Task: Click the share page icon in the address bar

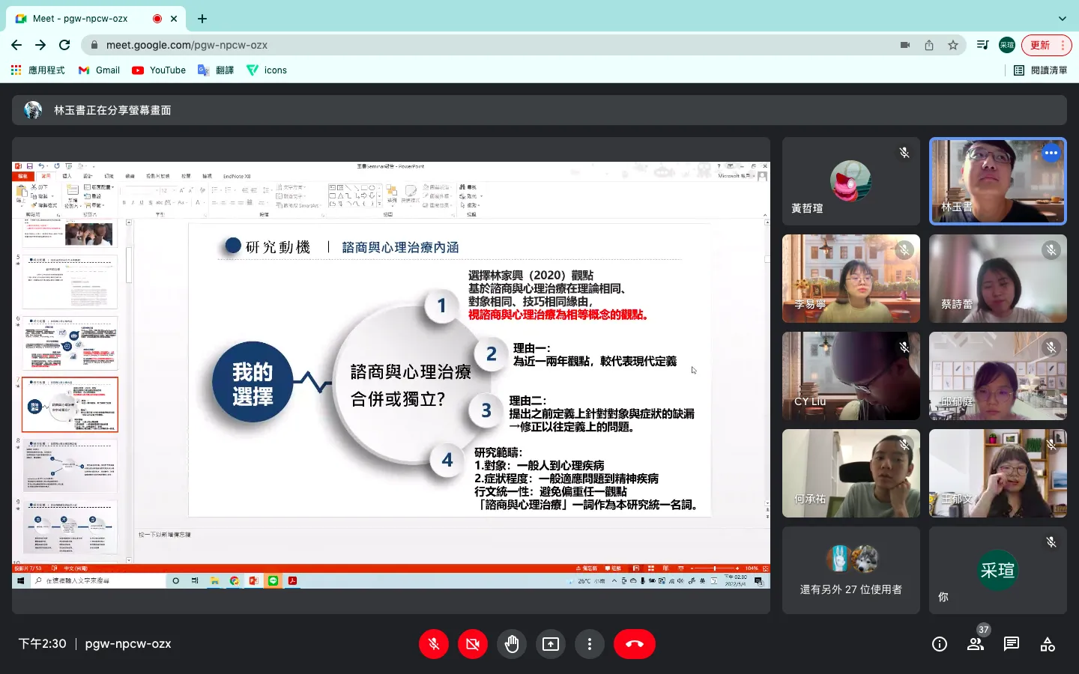Action: point(929,45)
